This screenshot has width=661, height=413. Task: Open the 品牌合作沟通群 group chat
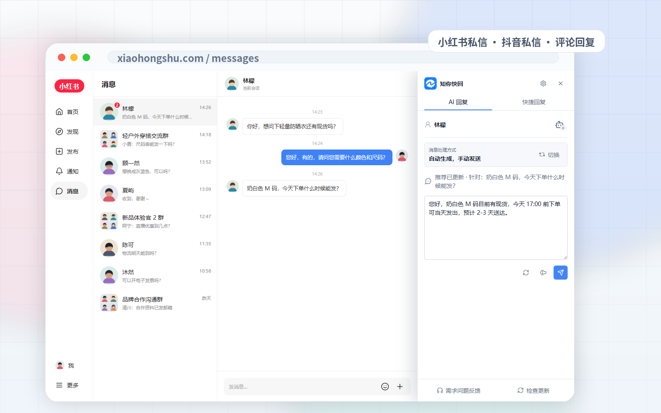[155, 303]
